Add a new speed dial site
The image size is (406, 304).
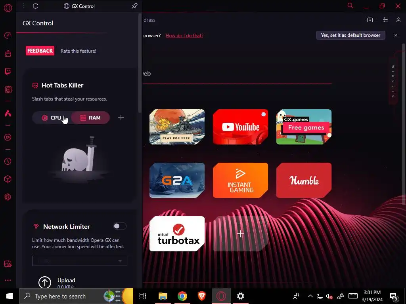tap(240, 234)
